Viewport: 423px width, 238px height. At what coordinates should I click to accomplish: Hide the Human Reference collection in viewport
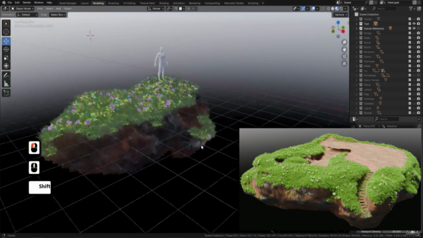point(414,28)
